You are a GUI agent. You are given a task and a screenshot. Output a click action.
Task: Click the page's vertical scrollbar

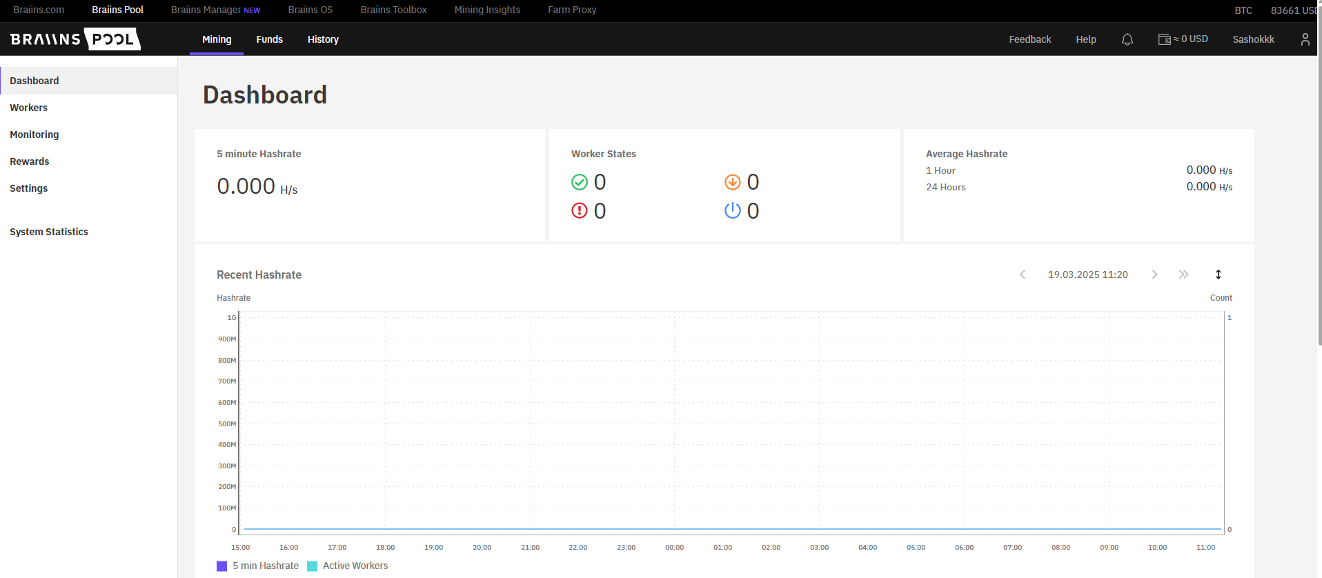click(1319, 207)
